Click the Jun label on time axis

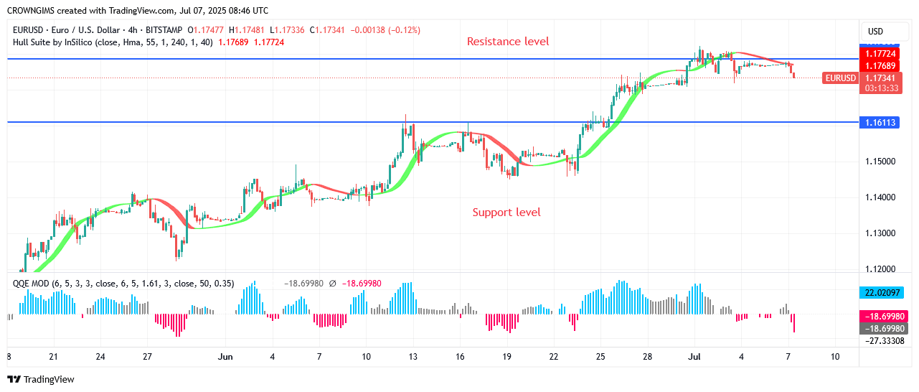click(x=226, y=357)
